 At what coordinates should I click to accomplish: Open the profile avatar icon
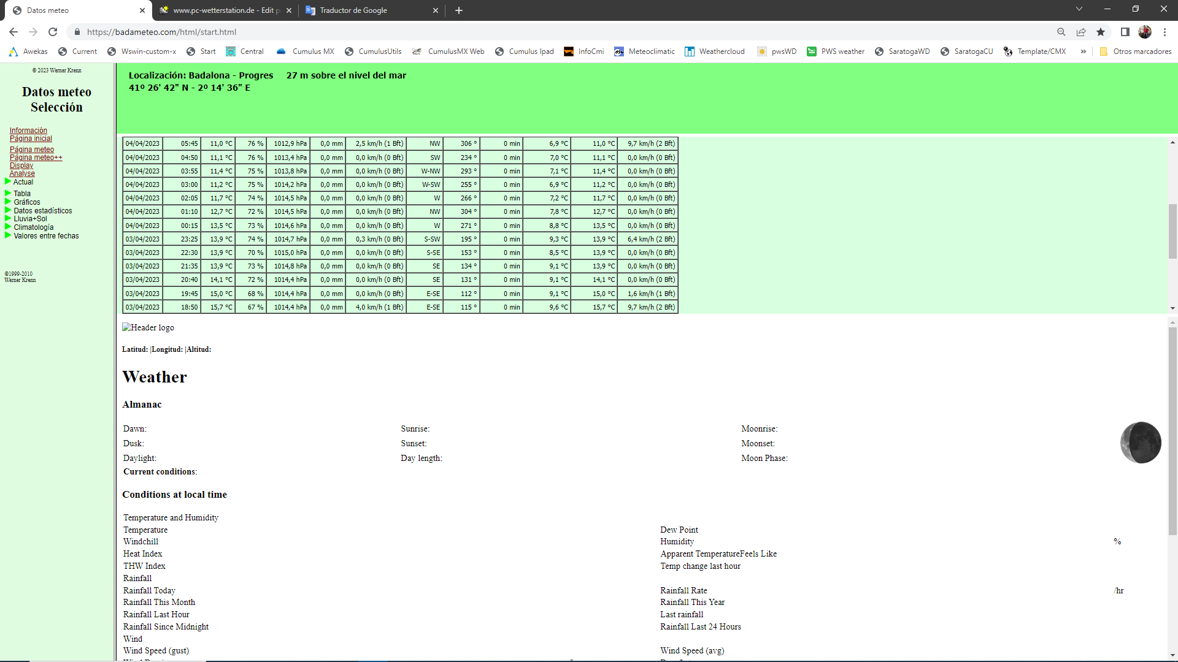tap(1145, 32)
